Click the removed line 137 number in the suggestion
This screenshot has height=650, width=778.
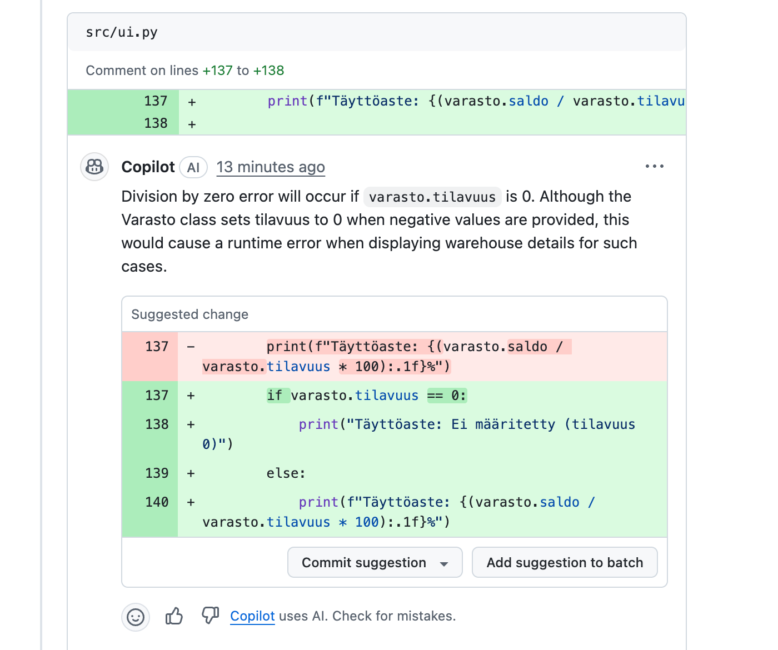tap(157, 347)
